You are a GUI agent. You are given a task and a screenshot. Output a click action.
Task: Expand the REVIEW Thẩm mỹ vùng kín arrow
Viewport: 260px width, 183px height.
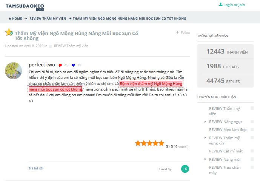pos(205,138)
